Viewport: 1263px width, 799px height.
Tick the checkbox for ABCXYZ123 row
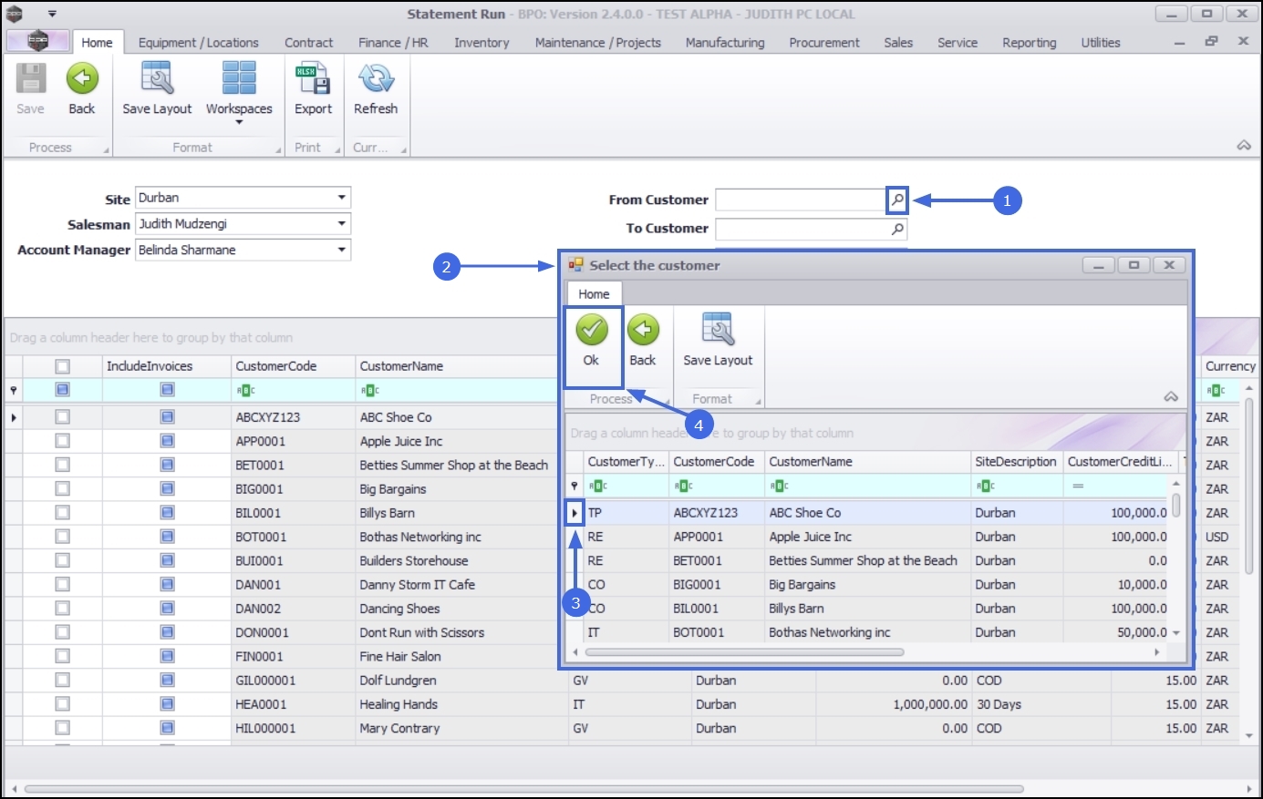click(62, 417)
